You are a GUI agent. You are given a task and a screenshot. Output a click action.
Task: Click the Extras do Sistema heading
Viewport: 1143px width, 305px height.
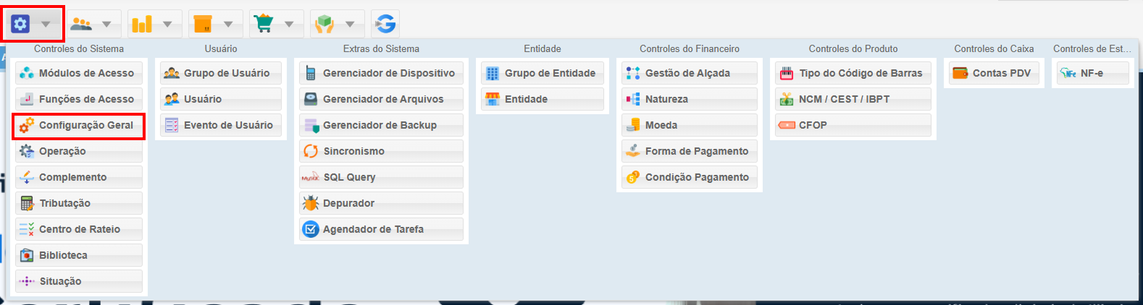[381, 48]
